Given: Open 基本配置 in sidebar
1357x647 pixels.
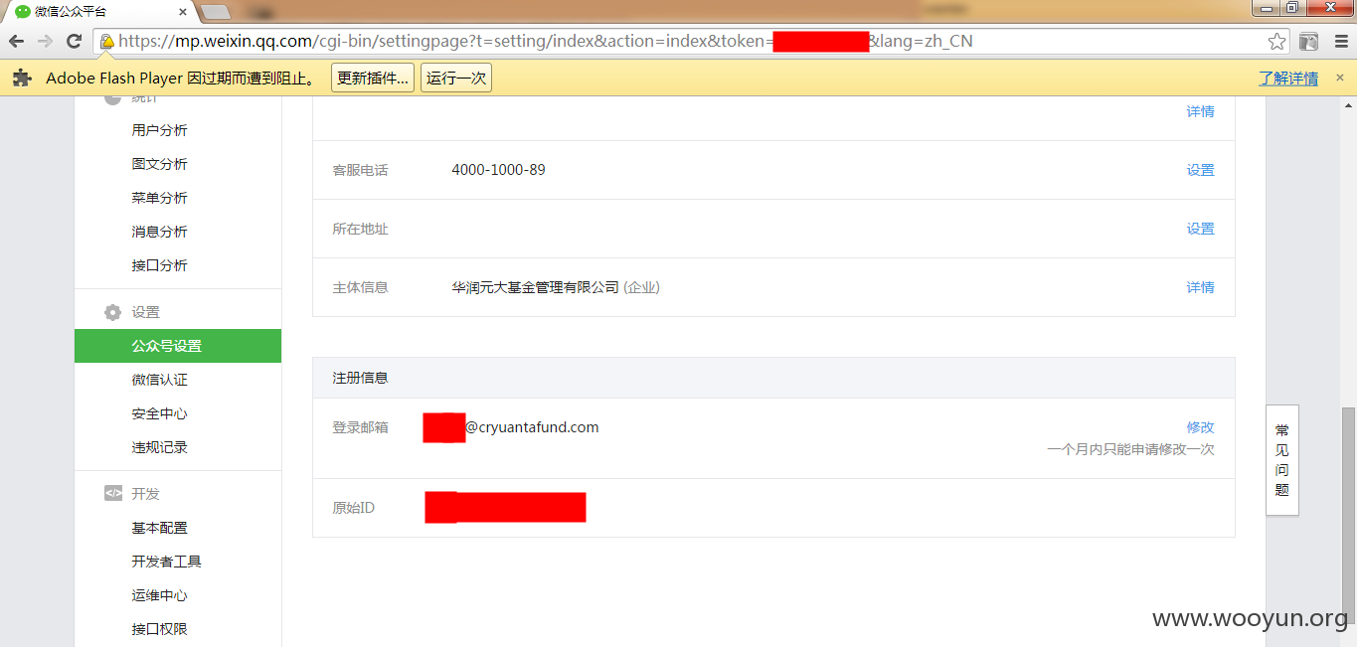Looking at the screenshot, I should tap(159, 528).
